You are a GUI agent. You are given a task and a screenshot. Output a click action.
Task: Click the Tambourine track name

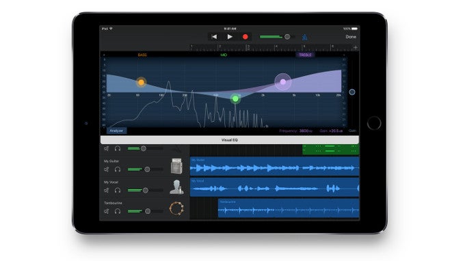(x=113, y=203)
